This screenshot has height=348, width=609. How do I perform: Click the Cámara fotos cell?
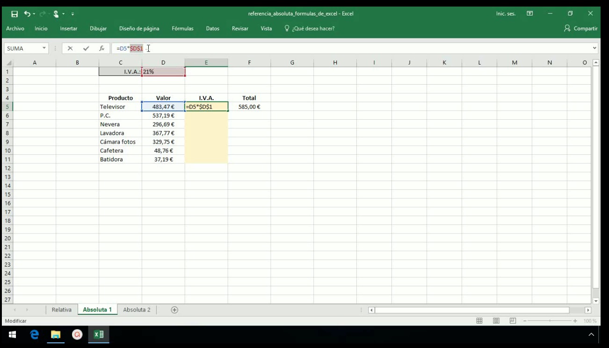click(120, 142)
